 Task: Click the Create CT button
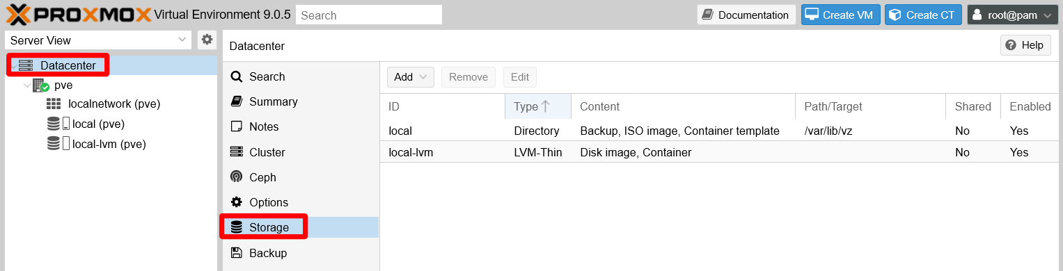click(923, 15)
